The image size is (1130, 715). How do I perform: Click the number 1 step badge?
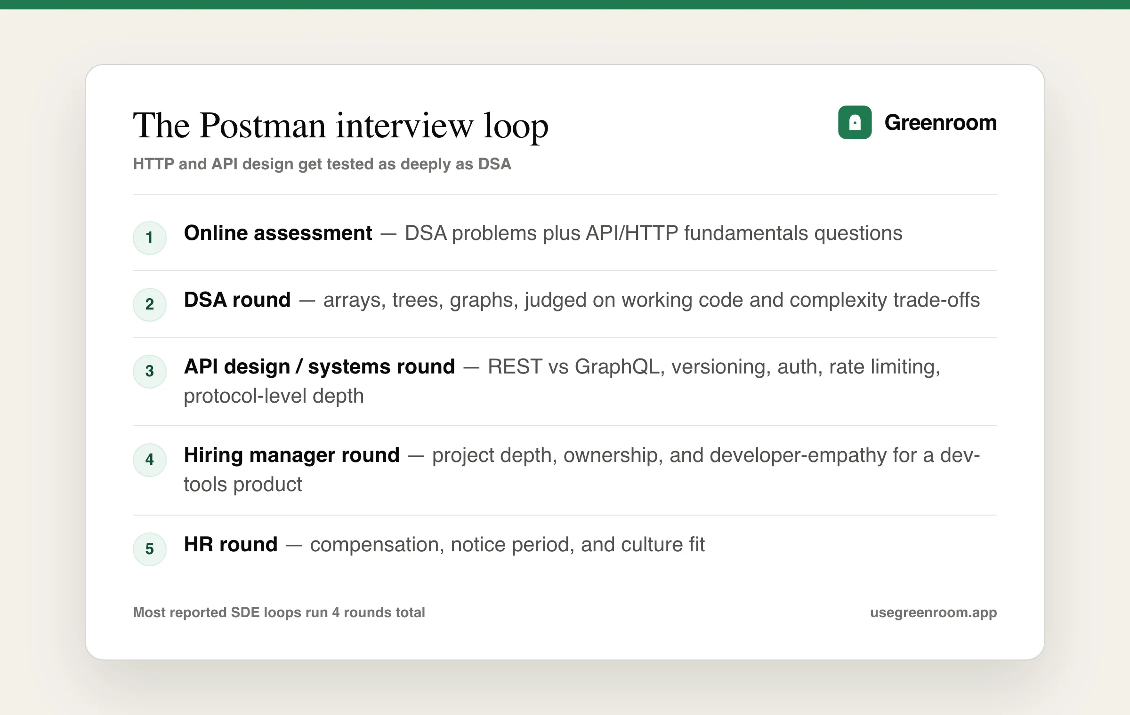point(150,238)
